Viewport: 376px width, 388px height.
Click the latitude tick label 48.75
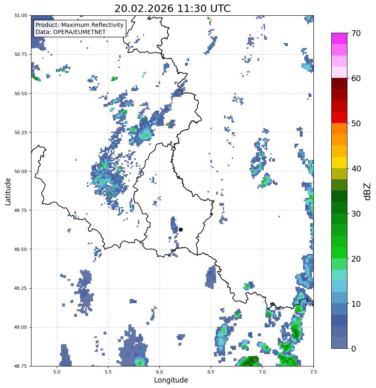point(21,366)
